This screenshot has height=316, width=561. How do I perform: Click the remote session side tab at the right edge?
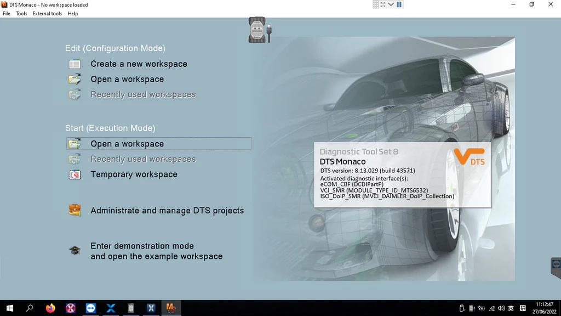[556, 267]
